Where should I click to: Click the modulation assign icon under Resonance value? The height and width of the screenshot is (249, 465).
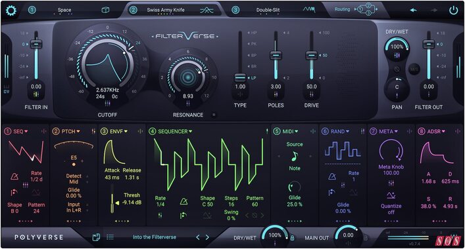pyautogui.click(x=187, y=104)
